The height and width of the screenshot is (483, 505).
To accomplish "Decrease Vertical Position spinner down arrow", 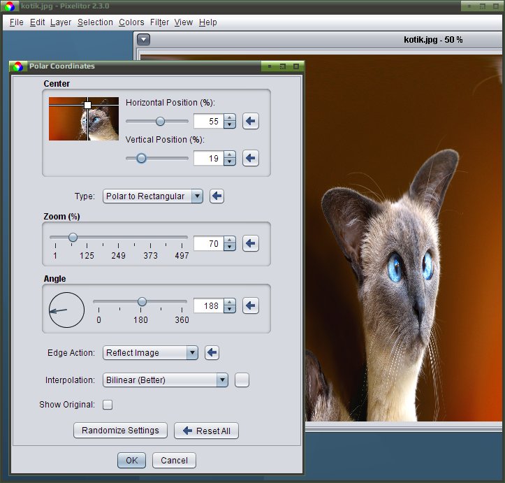I will pyautogui.click(x=230, y=161).
